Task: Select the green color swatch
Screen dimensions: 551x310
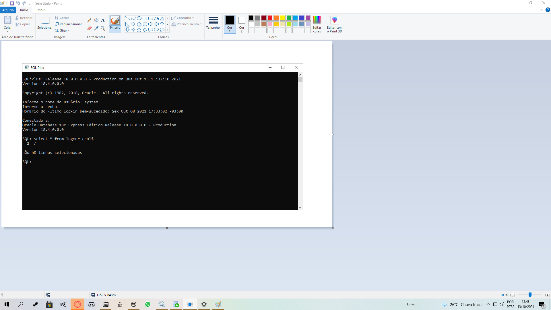Action: (x=289, y=18)
